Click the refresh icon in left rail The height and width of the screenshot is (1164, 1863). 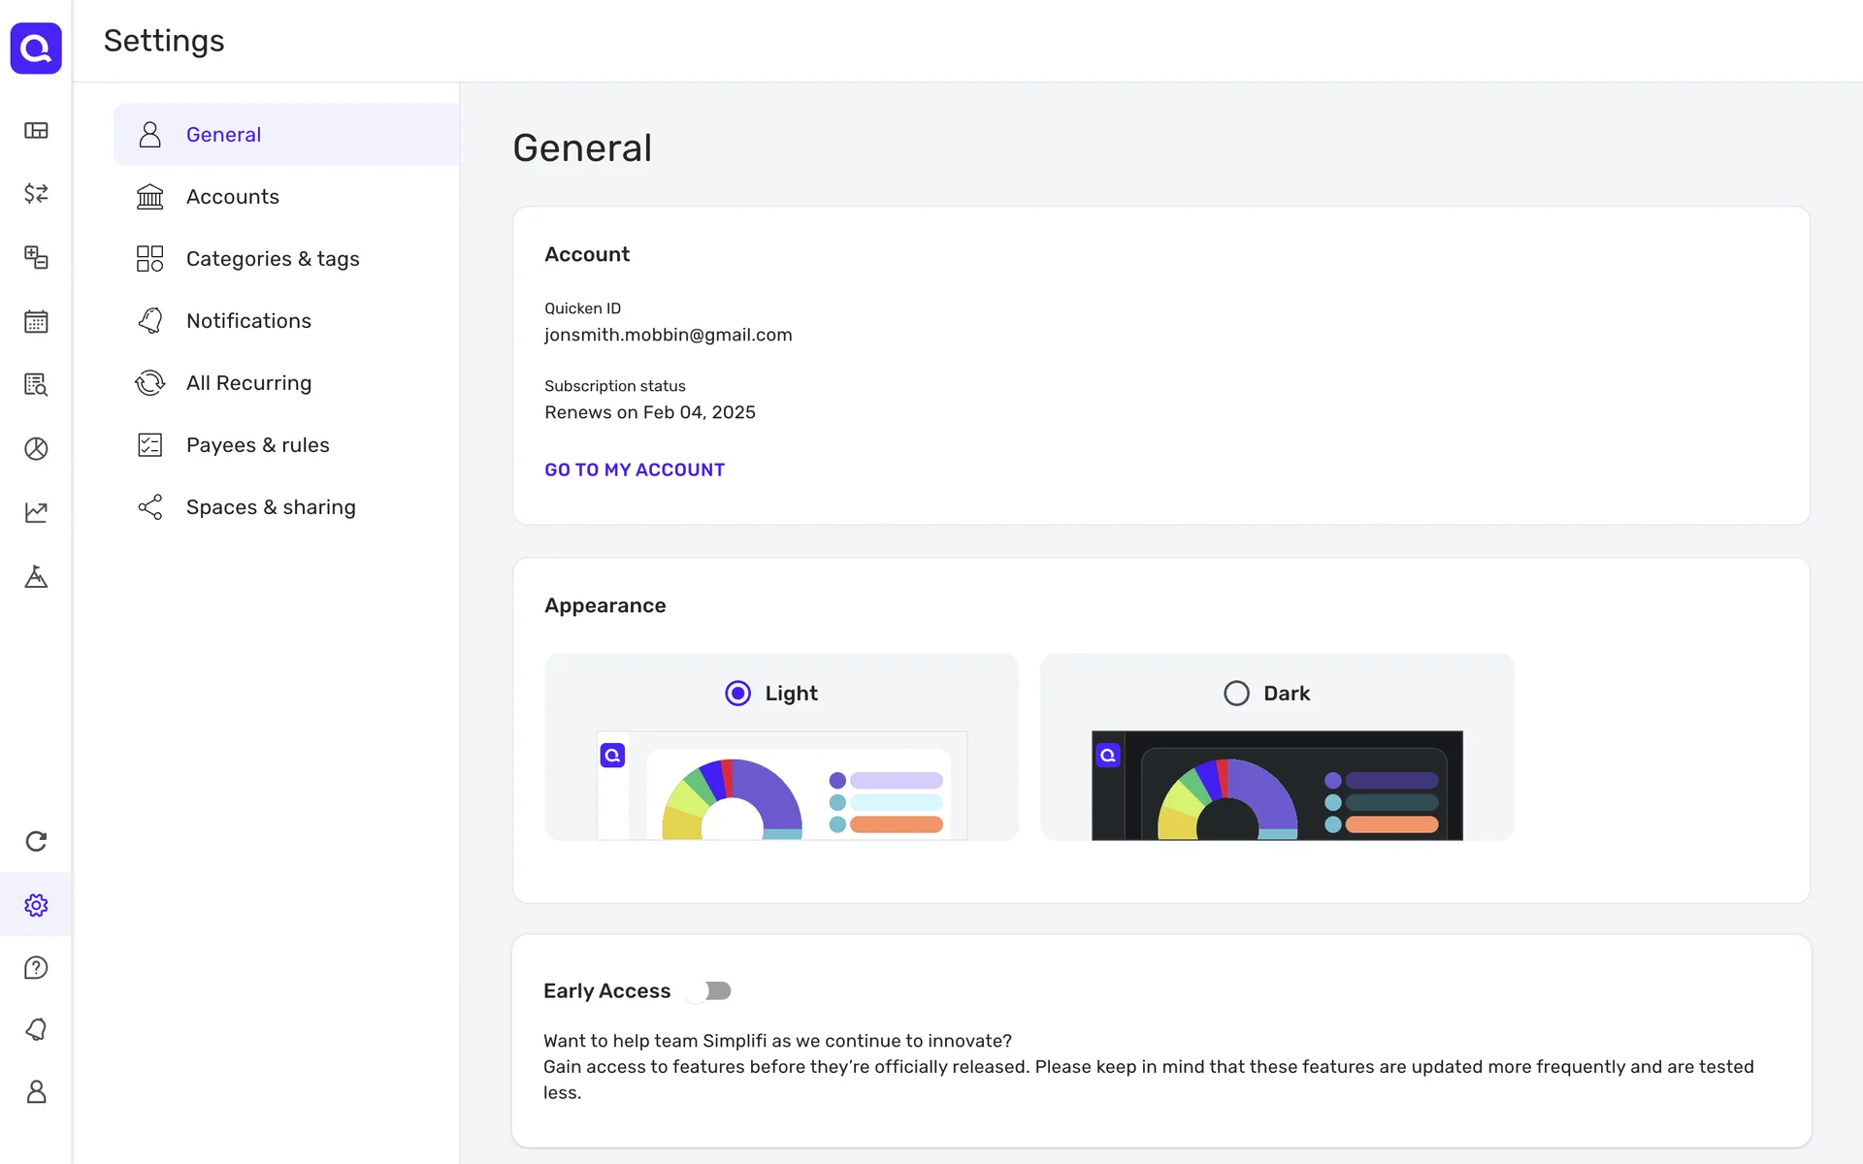click(36, 841)
